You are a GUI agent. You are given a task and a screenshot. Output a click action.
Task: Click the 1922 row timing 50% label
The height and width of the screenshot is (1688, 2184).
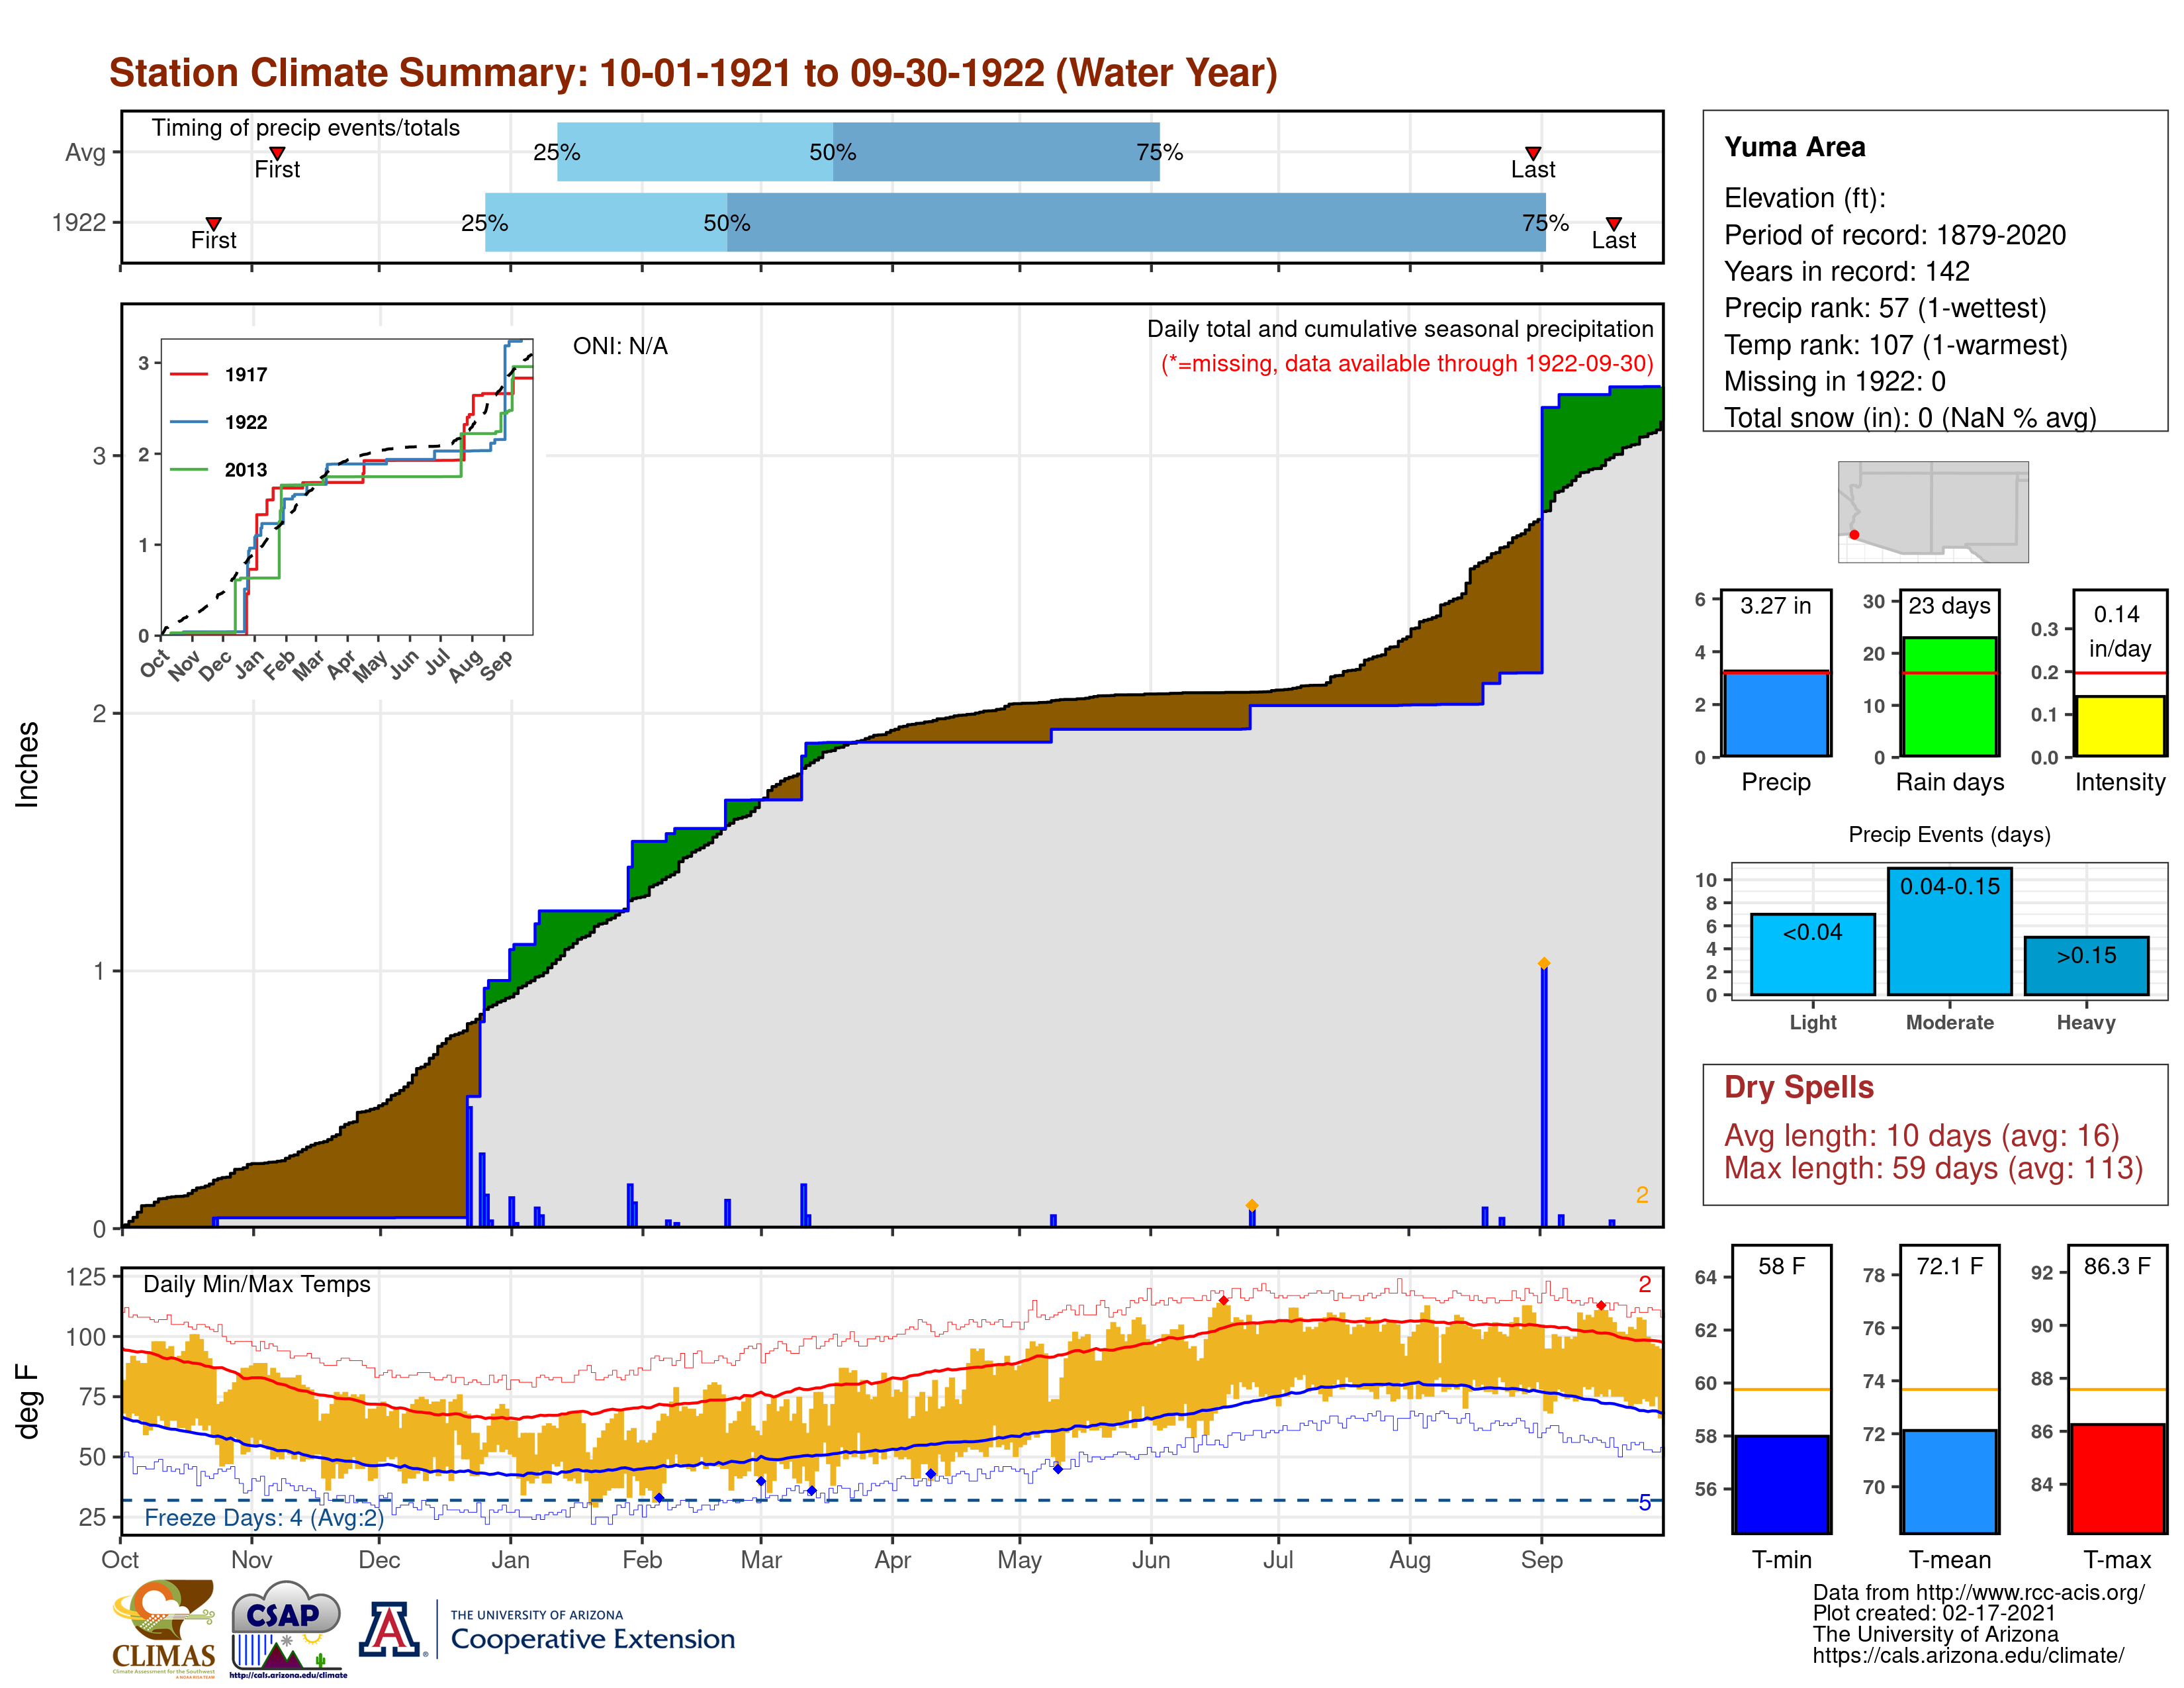(x=726, y=223)
